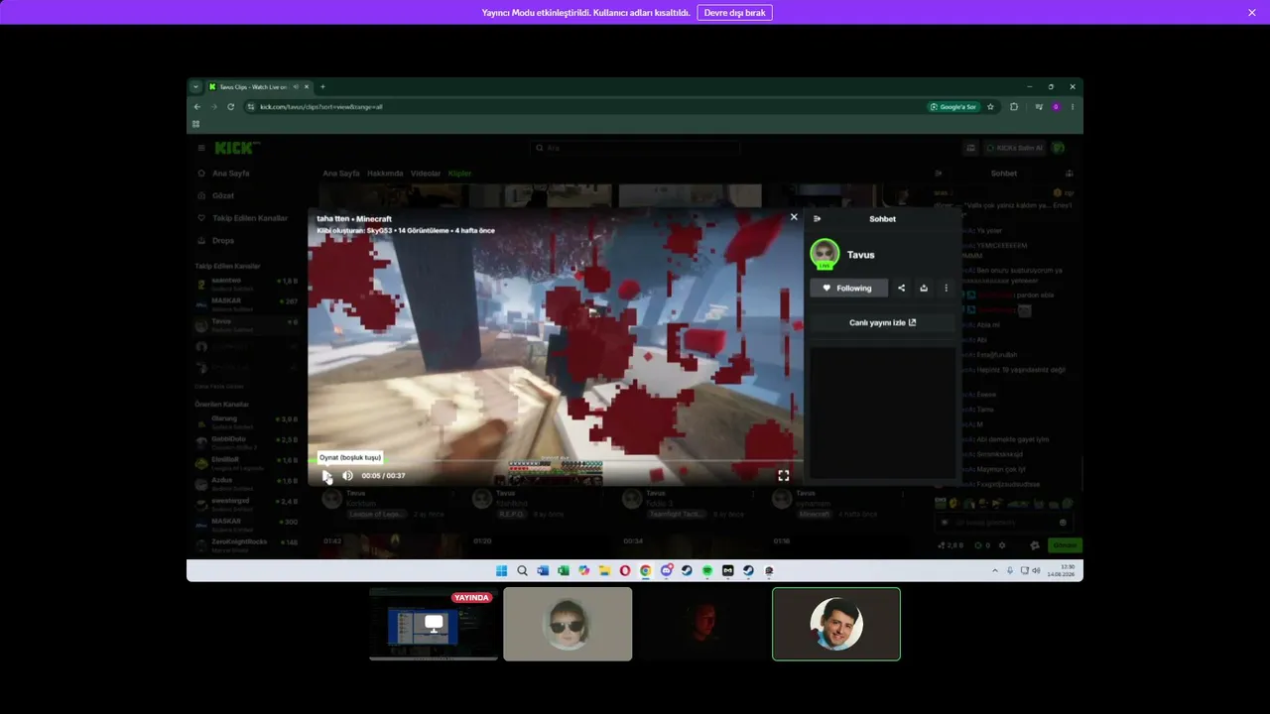The image size is (1270, 714).
Task: Open more options menu beside share icons
Action: [946, 289]
